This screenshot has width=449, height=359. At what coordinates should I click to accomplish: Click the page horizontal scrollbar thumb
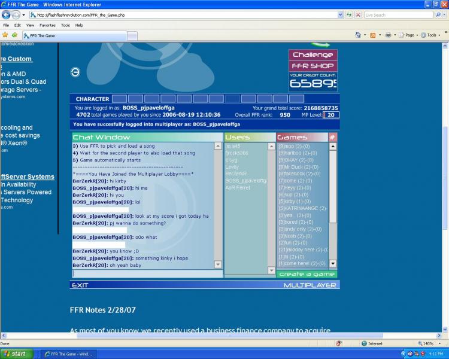[x=229, y=335]
